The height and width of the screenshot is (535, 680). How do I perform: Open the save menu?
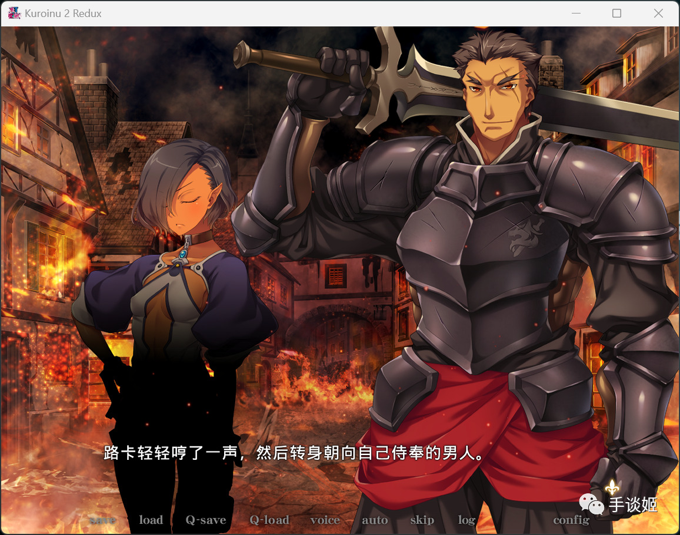(102, 520)
